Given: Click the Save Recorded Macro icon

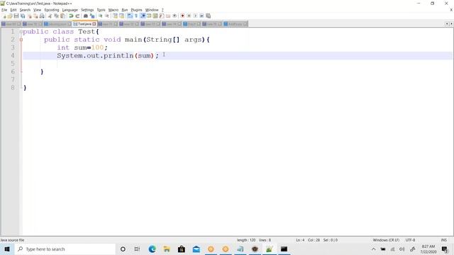Looking at the screenshot, I should pos(208,16).
